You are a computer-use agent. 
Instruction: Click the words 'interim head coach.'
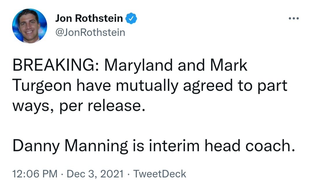click(x=222, y=146)
